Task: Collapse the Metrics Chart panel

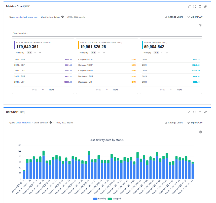Action: pyautogui.click(x=189, y=7)
